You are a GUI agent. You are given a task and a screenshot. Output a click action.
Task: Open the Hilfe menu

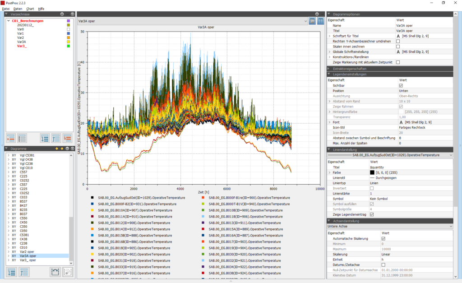41,9
